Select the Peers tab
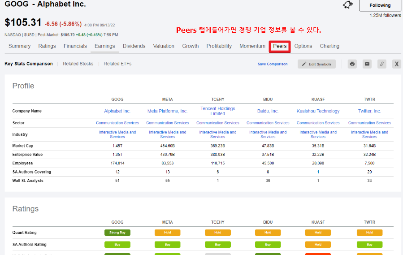 (x=280, y=46)
